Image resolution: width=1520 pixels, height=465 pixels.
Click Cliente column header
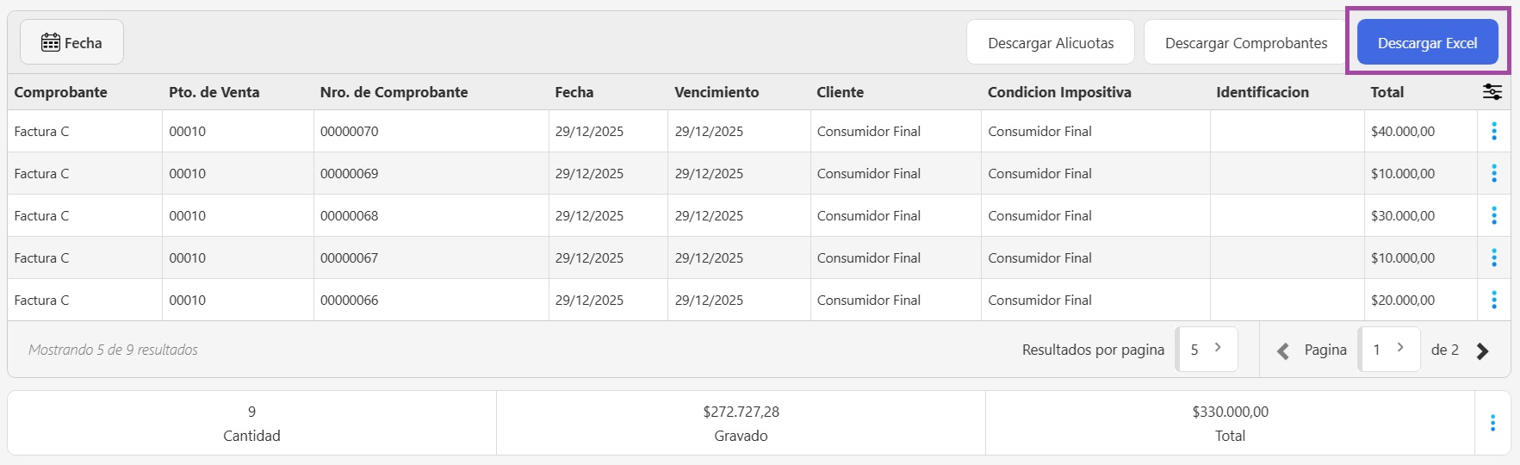click(x=840, y=92)
